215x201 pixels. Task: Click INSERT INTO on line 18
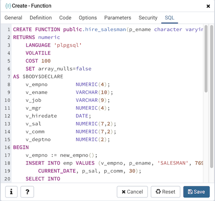tap(43, 163)
